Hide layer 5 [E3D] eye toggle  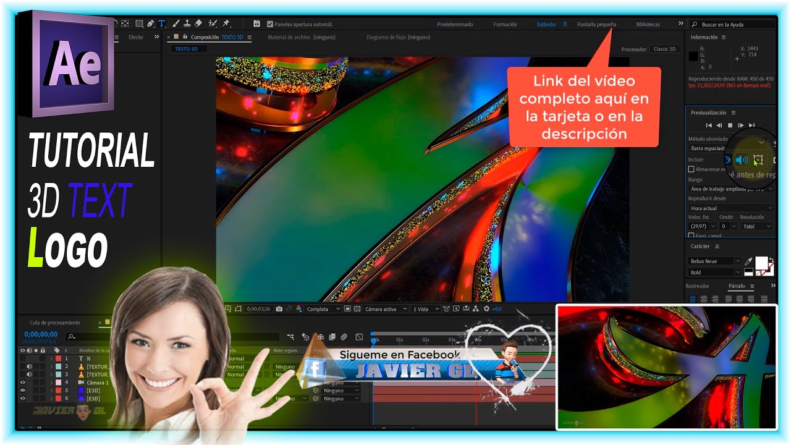23,391
